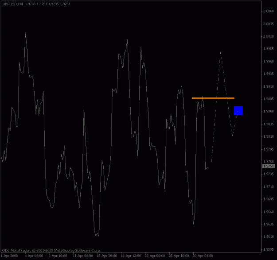
Task: Click the 1.9960 price scale label
Action: [269, 62]
